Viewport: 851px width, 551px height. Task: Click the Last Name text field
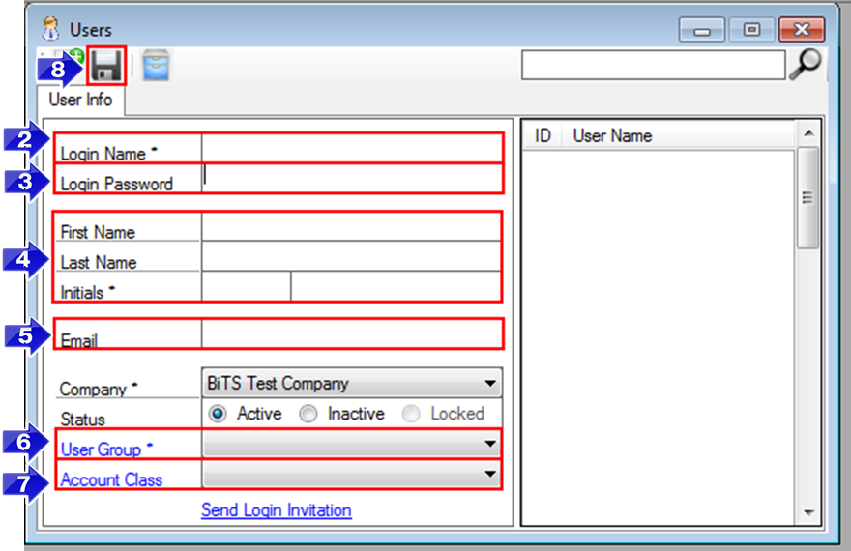point(352,256)
